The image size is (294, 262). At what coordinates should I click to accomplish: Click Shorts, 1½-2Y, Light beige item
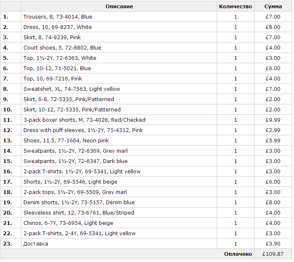click(70, 182)
